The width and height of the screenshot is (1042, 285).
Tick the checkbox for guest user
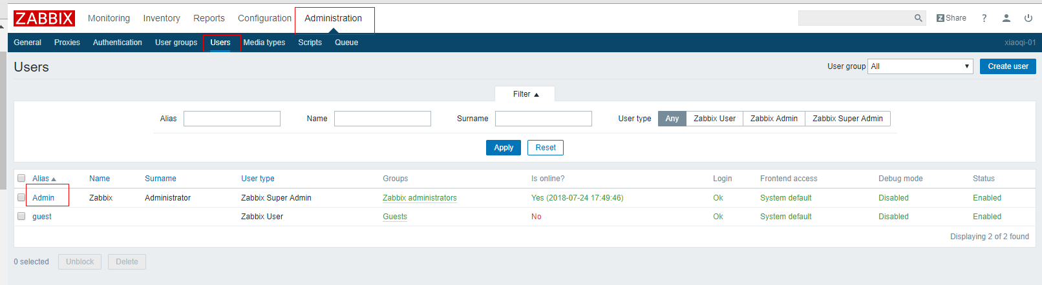tap(21, 216)
